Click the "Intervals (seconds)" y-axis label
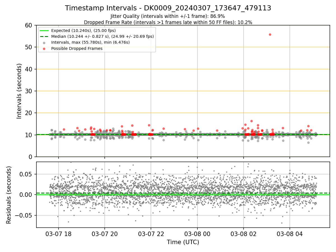The height and width of the screenshot is (252, 336). coord(19,91)
